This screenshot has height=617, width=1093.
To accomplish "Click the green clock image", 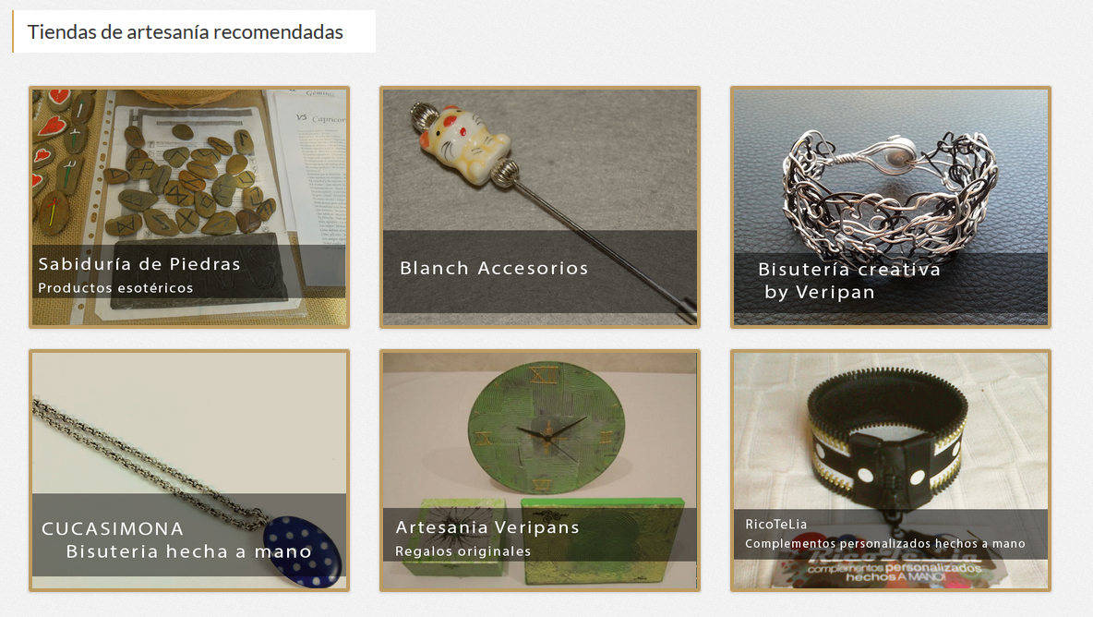I will click(546, 430).
